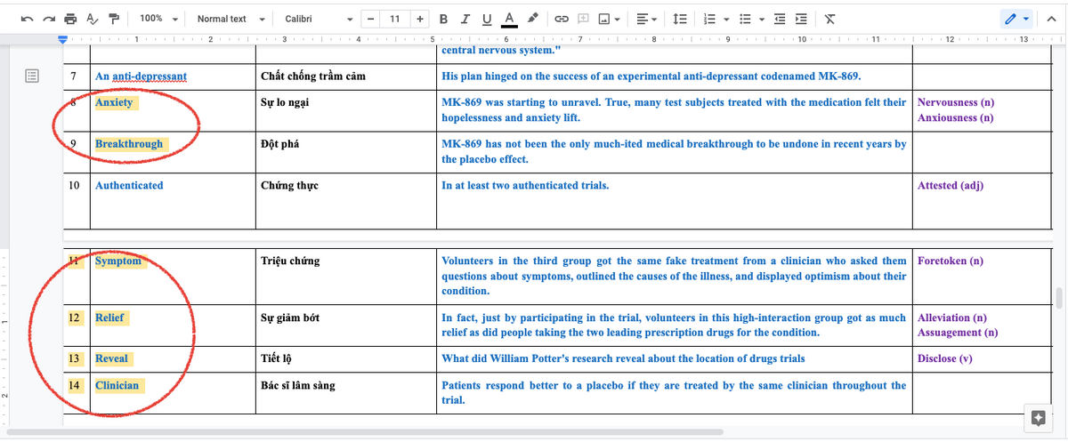Image resolution: width=1068 pixels, height=442 pixels.
Task: Click the highlighted word Symptom
Action: click(x=118, y=261)
